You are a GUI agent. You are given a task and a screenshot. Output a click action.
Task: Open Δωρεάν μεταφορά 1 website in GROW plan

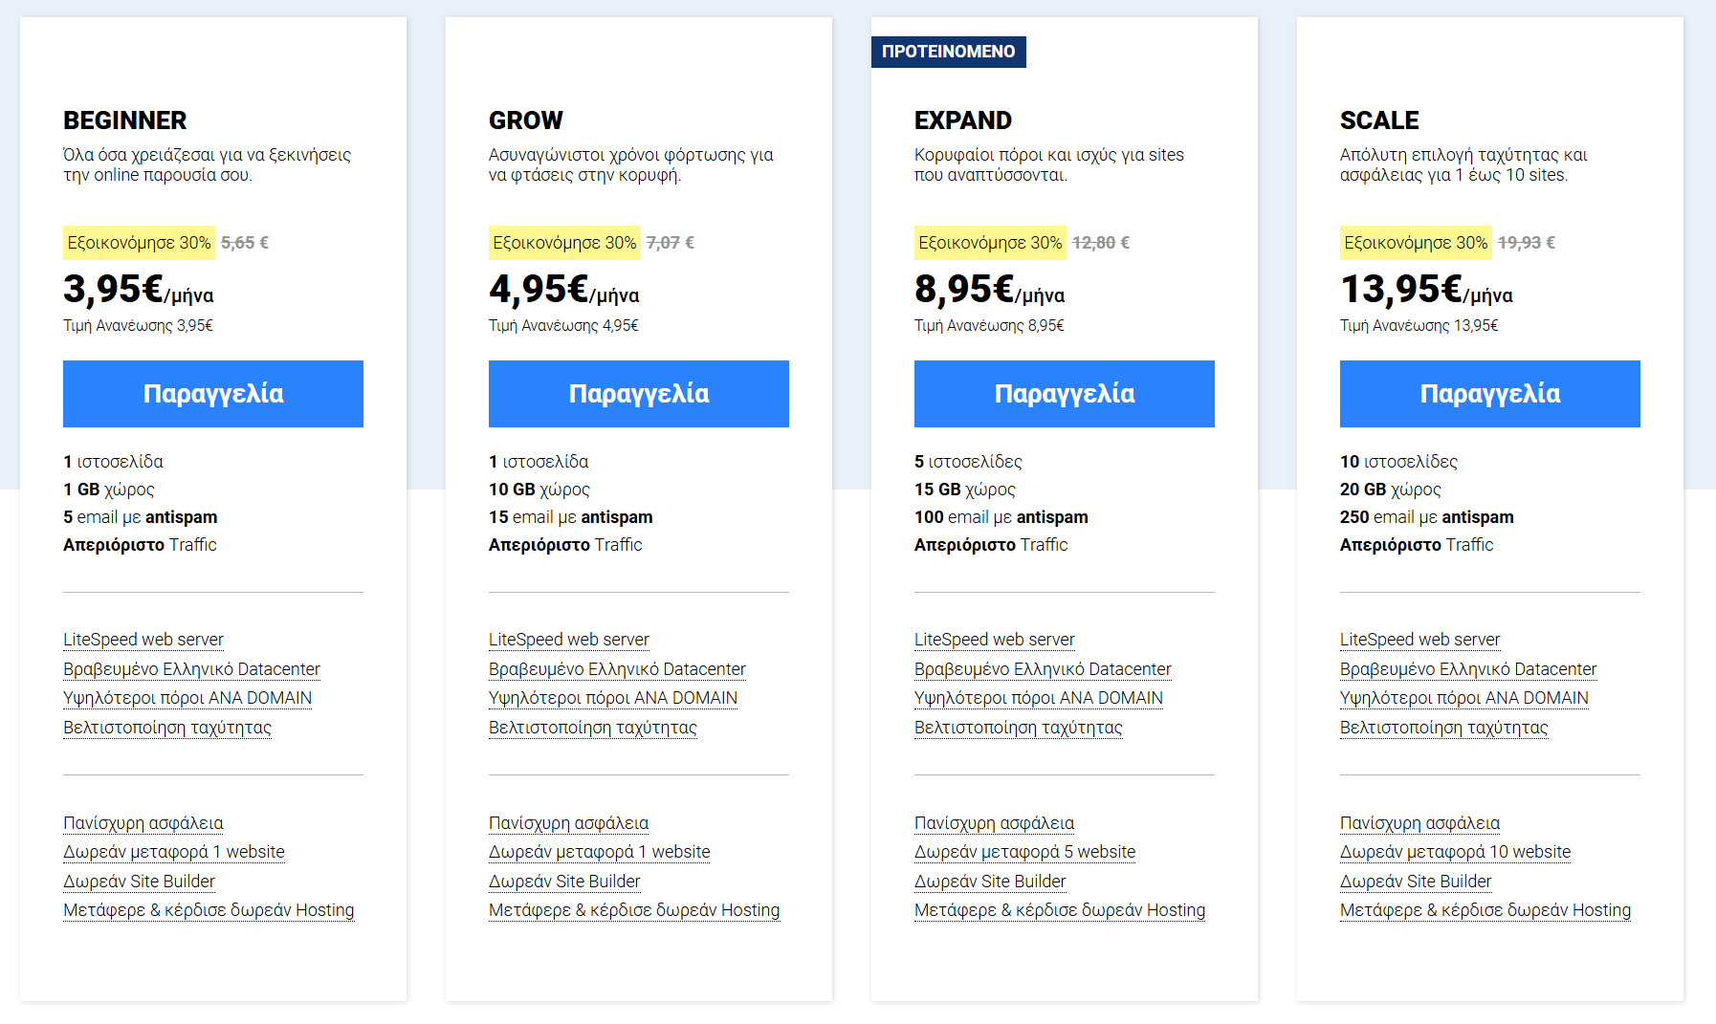600,852
